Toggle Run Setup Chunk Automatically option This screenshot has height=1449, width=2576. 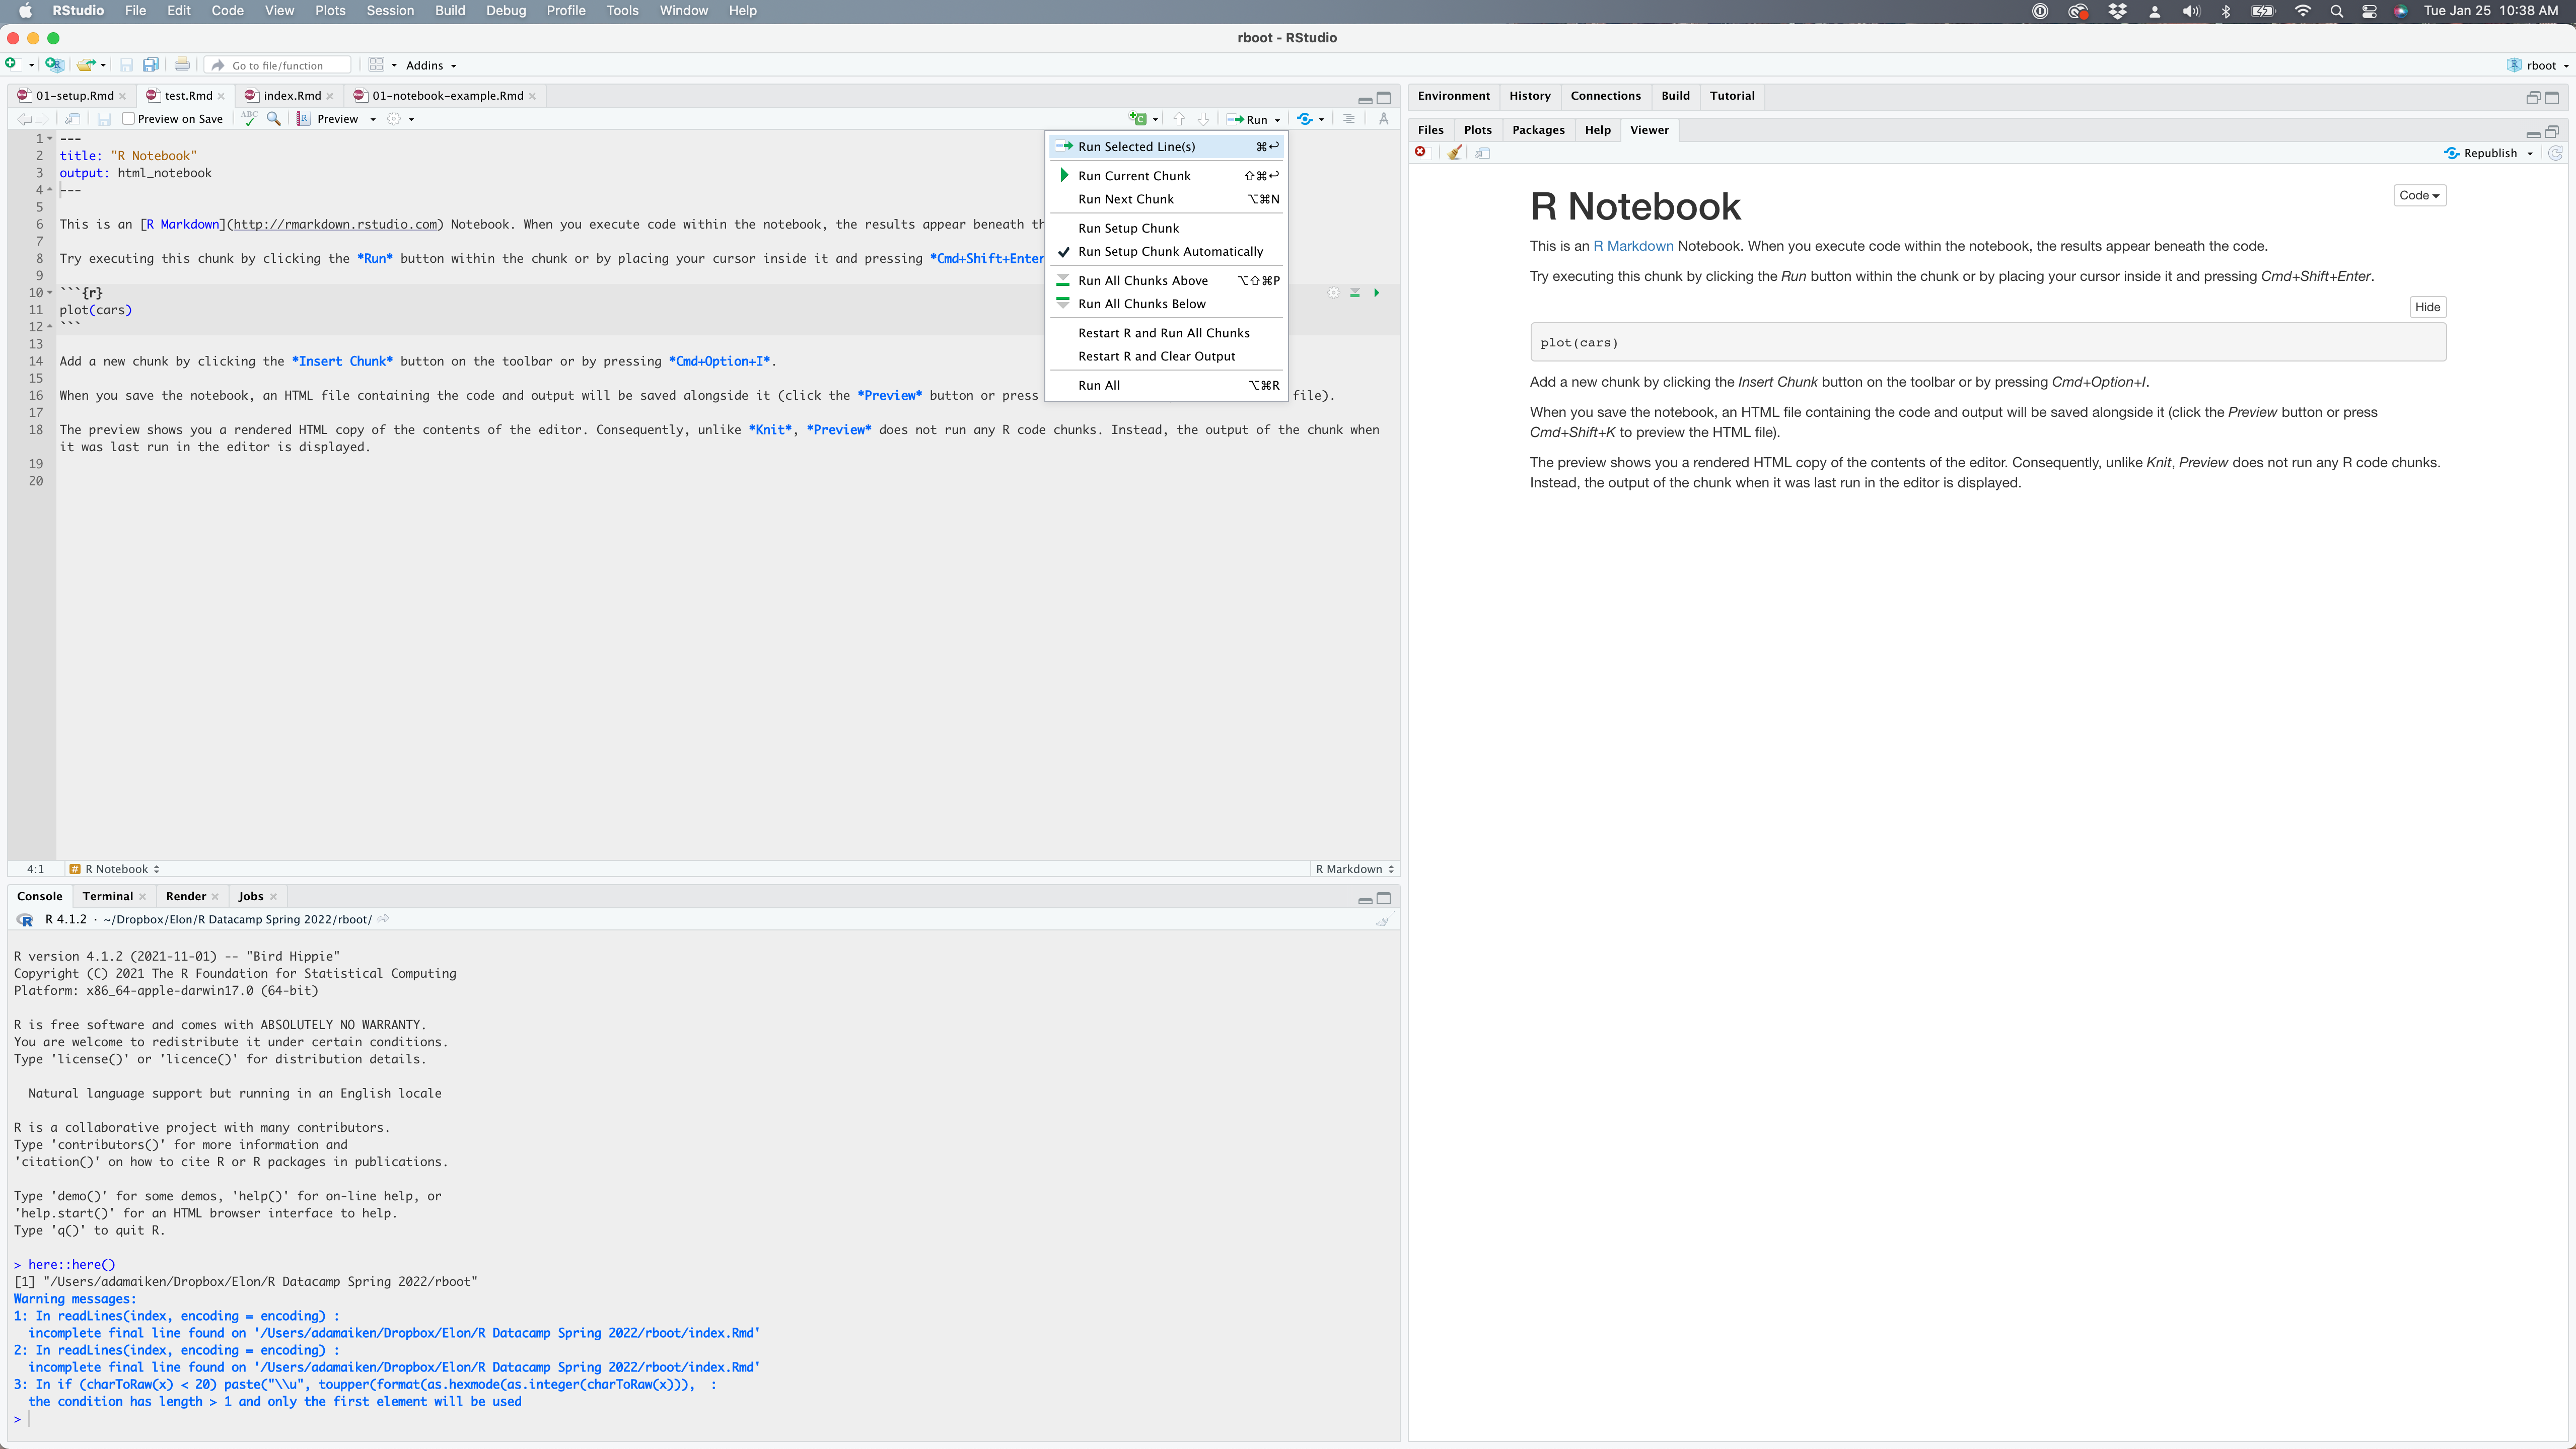1170,252
